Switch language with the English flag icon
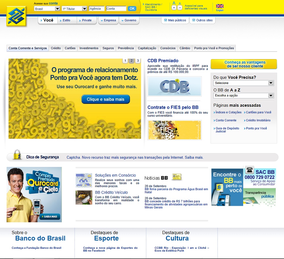This screenshot has height=259, width=284. (x=220, y=6)
